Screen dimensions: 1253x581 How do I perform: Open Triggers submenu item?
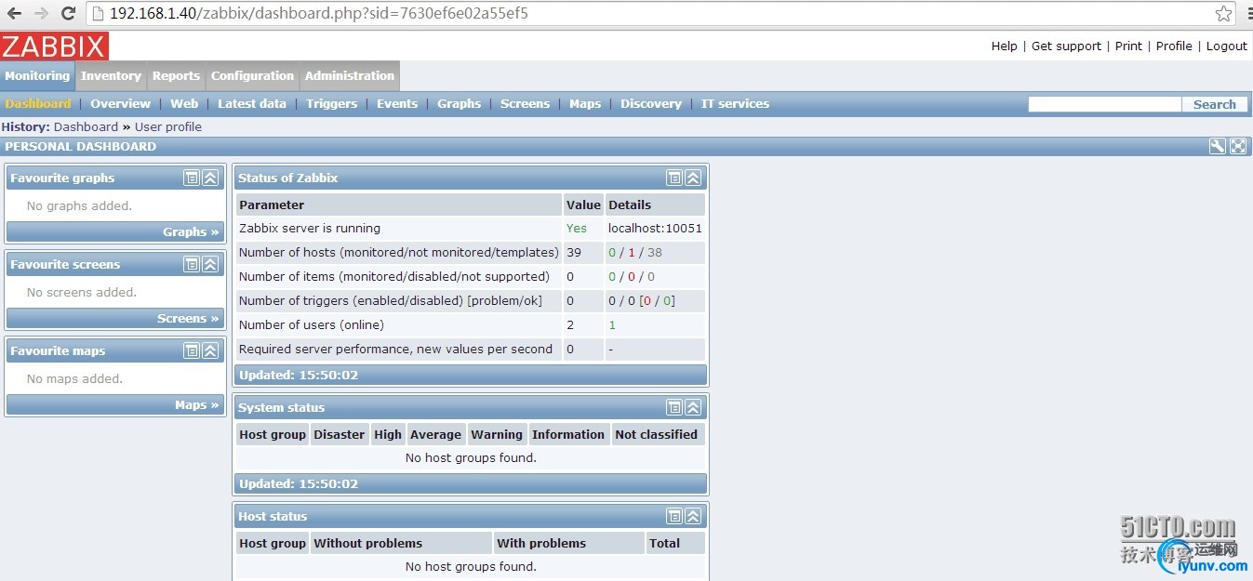pos(331,104)
